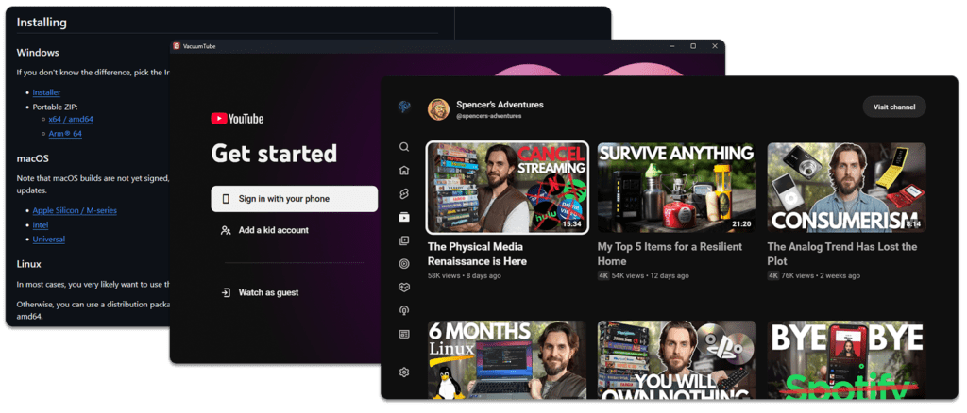Open the News icon in sidebar

point(404,334)
